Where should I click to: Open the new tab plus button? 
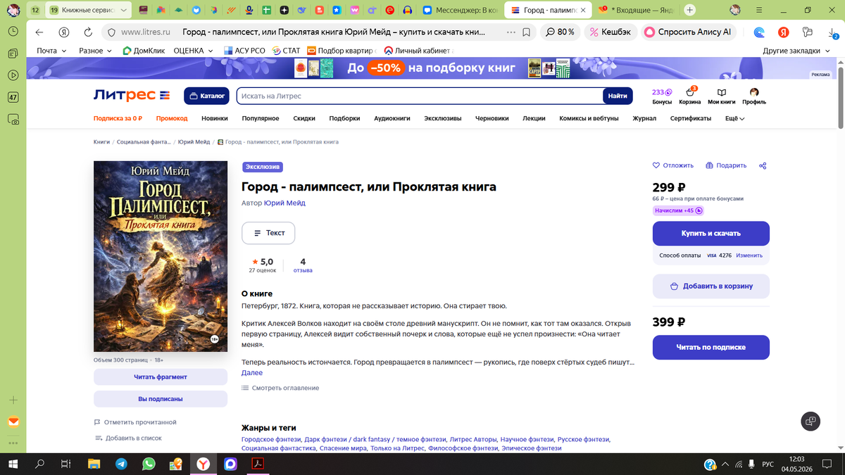click(690, 10)
